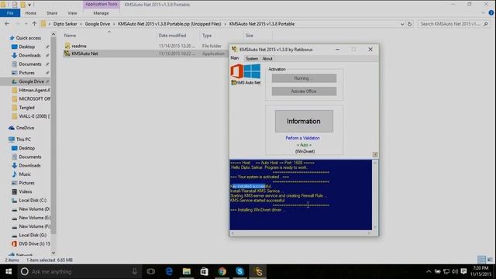Open the Manage ribbon tab

[102, 13]
